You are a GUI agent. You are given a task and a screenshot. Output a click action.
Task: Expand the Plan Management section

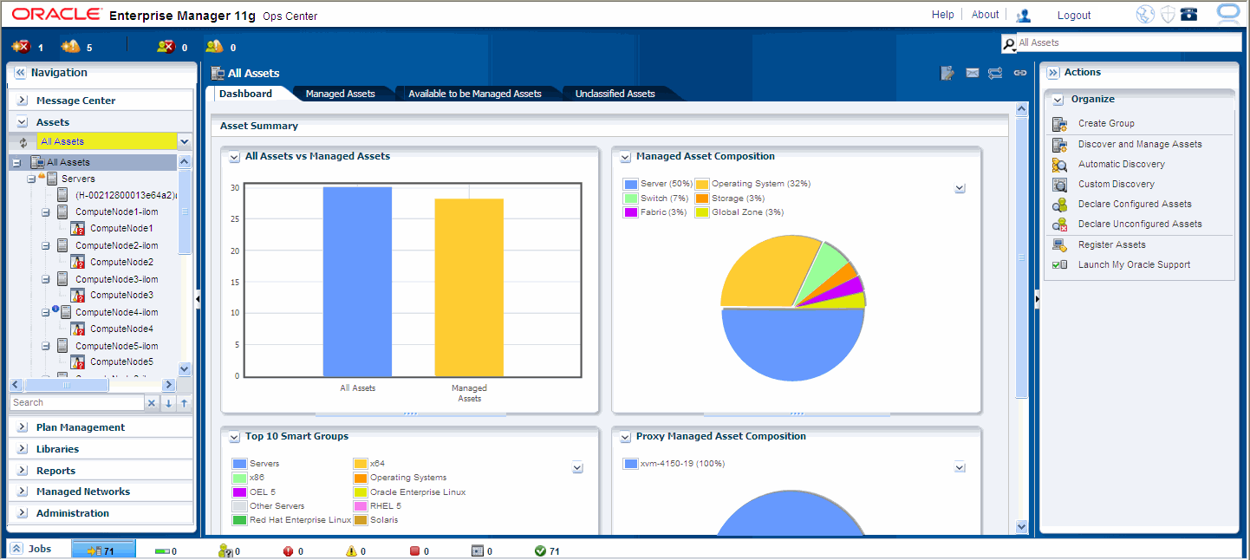[x=23, y=427]
